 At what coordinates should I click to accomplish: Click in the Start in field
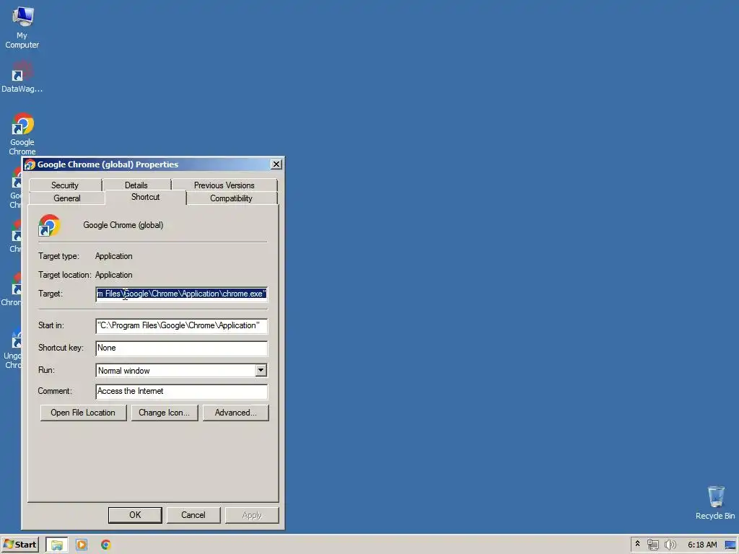click(181, 325)
